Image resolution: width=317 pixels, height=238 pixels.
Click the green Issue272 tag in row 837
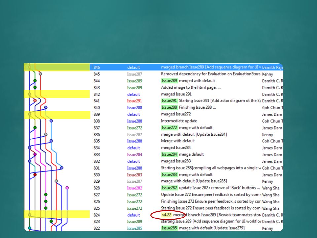tap(169, 128)
